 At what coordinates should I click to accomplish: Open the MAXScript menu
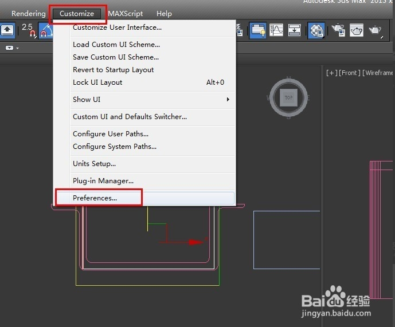click(126, 13)
